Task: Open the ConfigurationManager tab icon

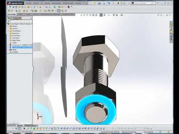Action: [x=16, y=18]
